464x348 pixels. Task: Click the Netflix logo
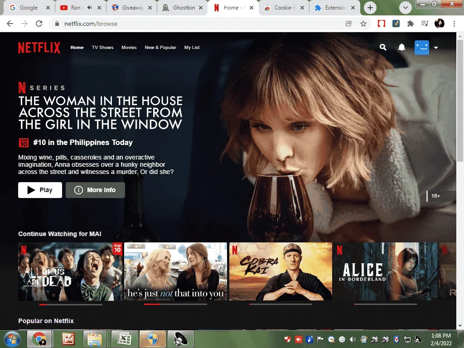[39, 47]
